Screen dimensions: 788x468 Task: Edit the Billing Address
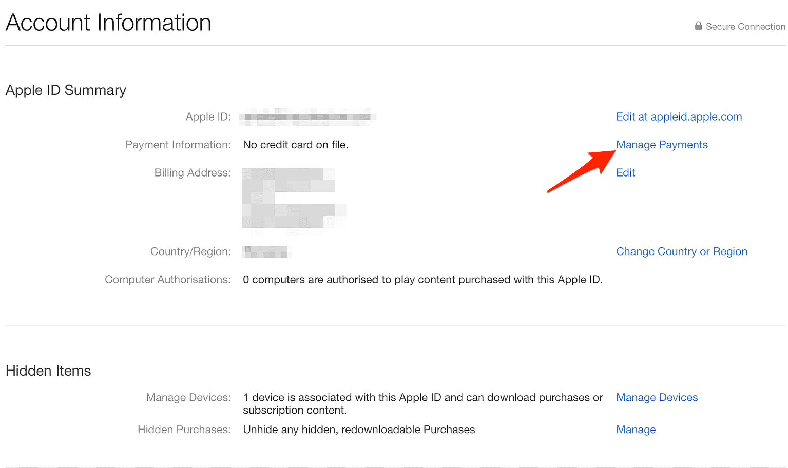click(x=625, y=172)
